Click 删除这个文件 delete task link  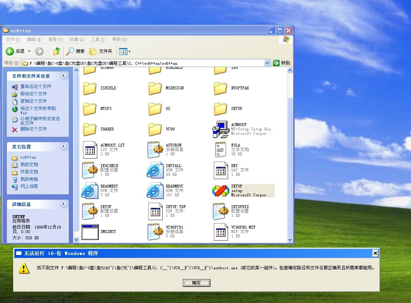33,129
